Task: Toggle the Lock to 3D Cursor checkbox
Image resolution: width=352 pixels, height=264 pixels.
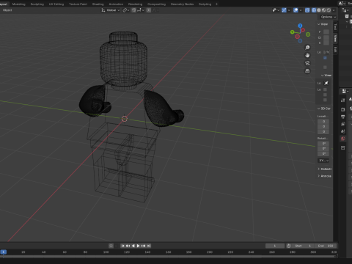Action: tap(325, 89)
